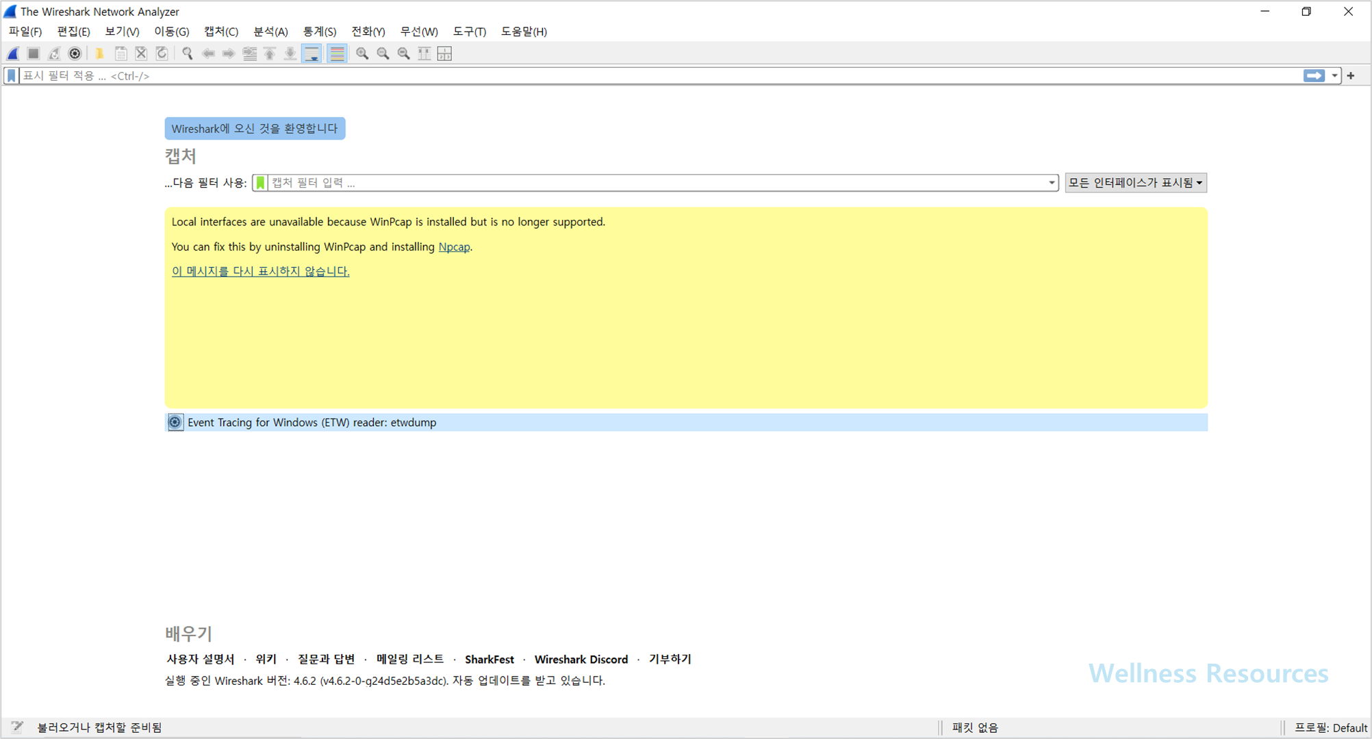Click the '패킷 없음' status bar text
The width and height of the screenshot is (1372, 739).
[x=975, y=728]
